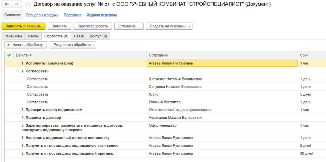Collapse the '2. Согласовать' group

(x=18, y=71)
